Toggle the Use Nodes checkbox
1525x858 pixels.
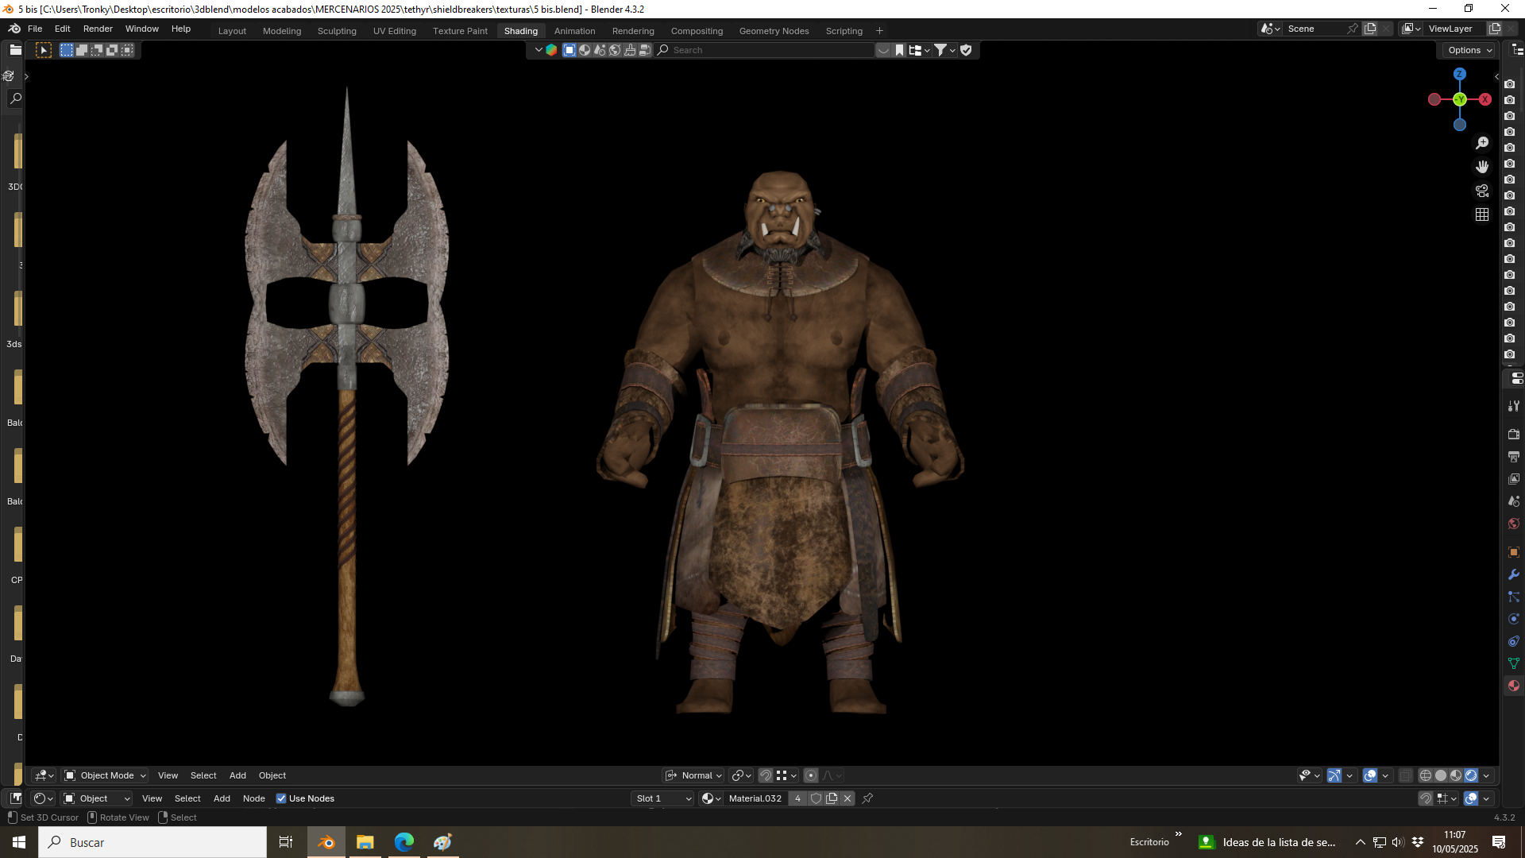pos(281,798)
